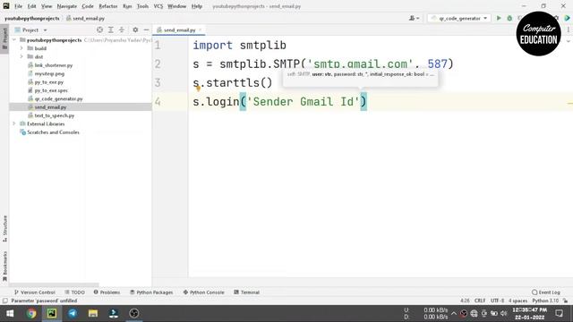573x322 pixels.
Task: Click the cursor position 4:26 indicator
Action: [465, 301]
